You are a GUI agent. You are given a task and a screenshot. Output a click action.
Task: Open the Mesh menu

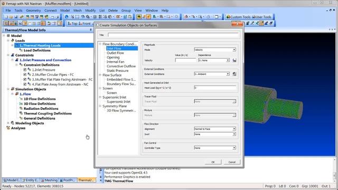(78, 11)
